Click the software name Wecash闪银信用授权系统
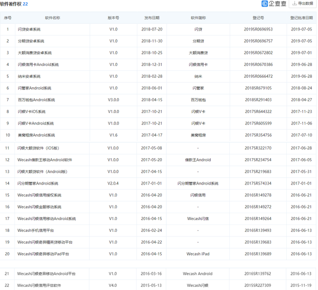Viewport: 318px width, 290px height. click(x=40, y=195)
